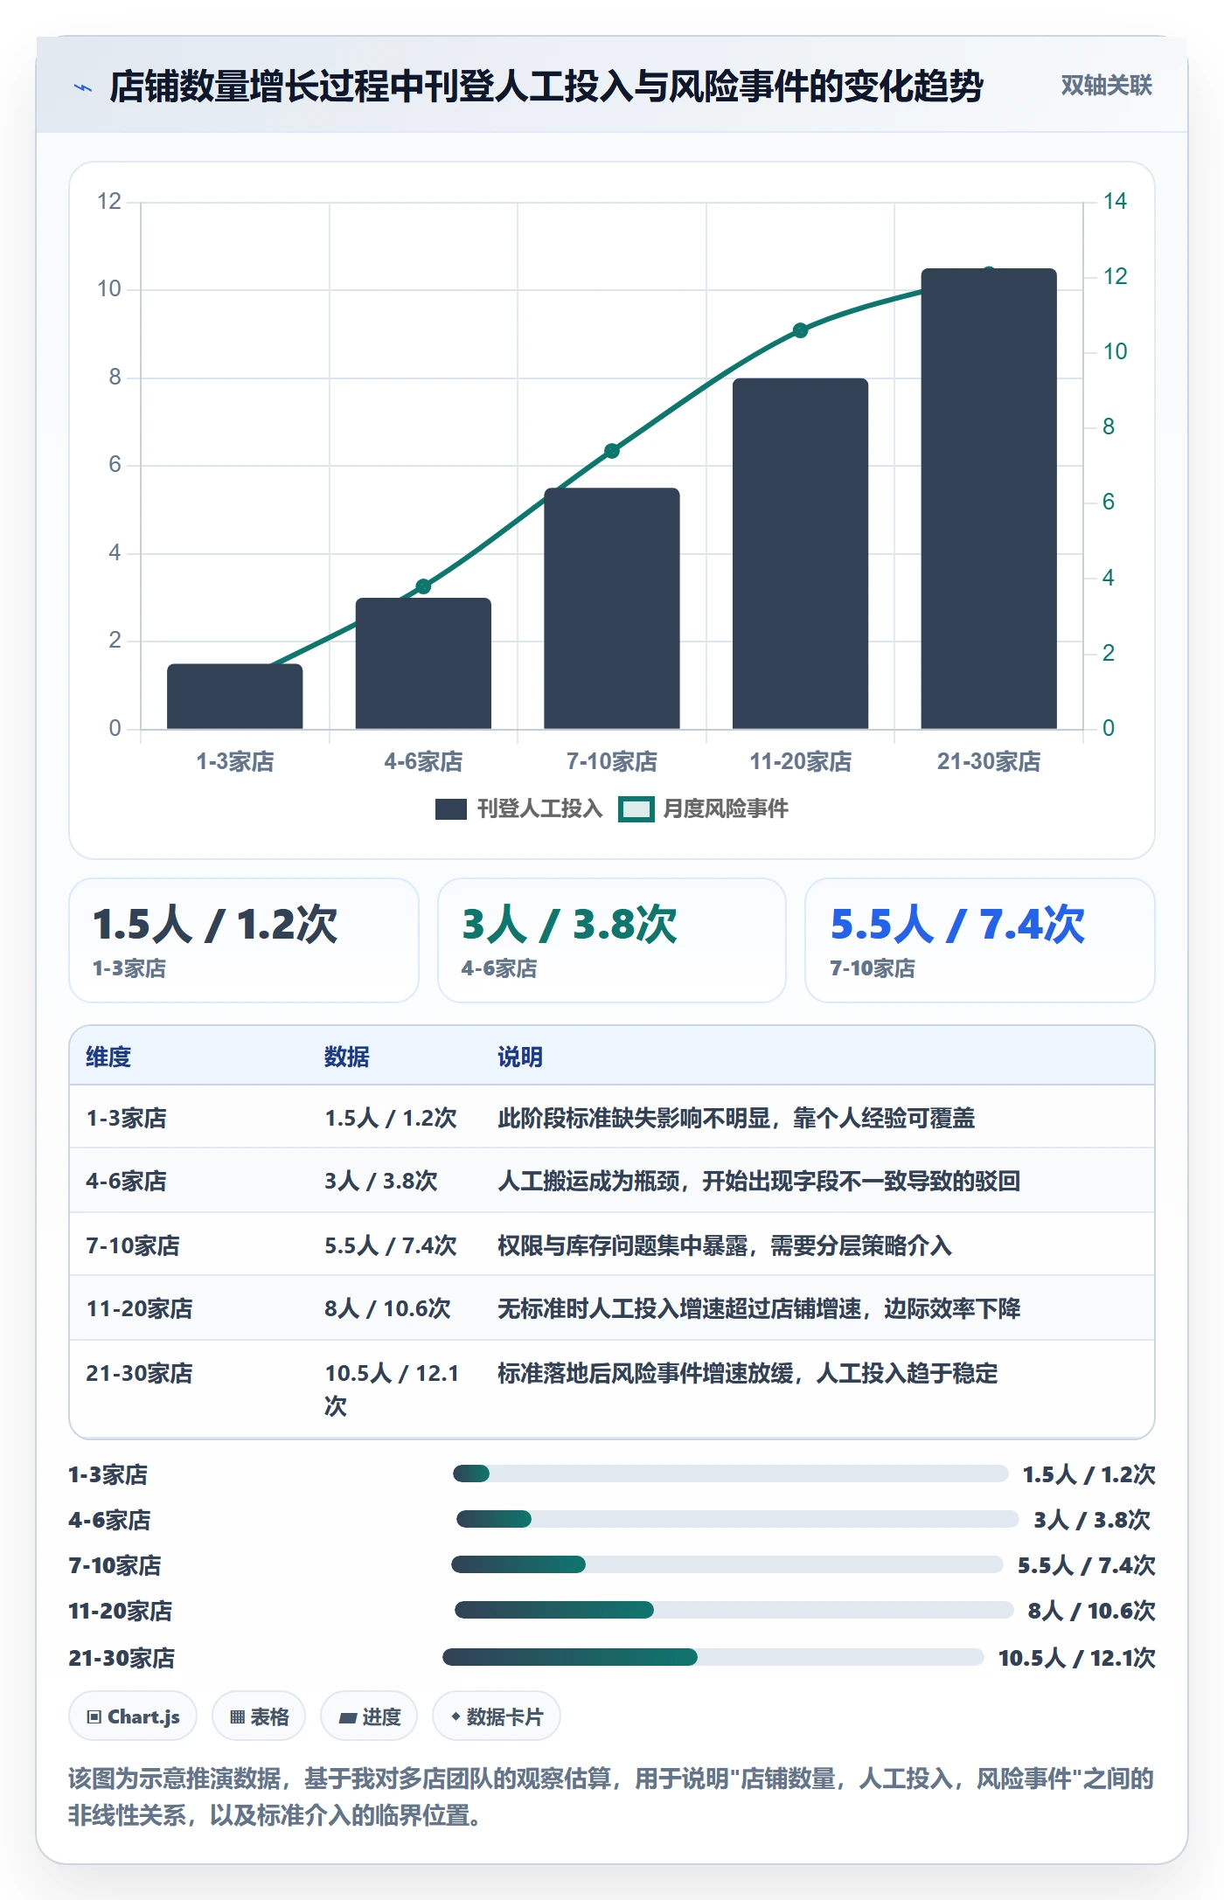Image resolution: width=1224 pixels, height=1900 pixels.
Task: Click the 4-6家店 progress bar
Action: pos(737,1520)
